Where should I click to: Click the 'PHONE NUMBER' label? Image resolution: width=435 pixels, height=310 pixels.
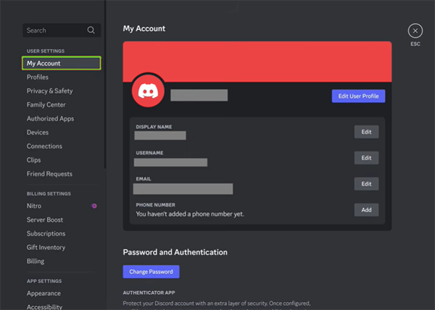[155, 205]
